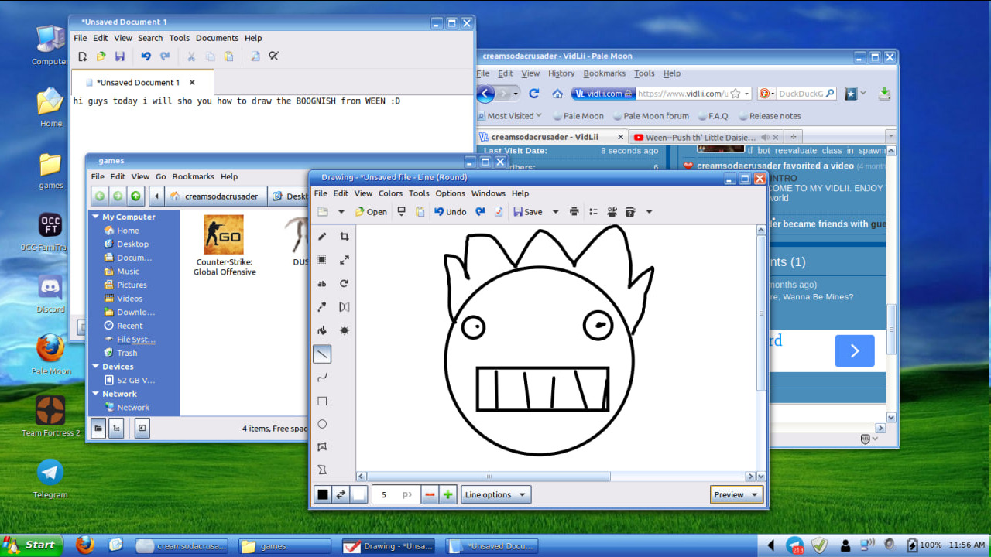This screenshot has height=557, width=991.
Task: Click the black main color swatch
Action: pyautogui.click(x=323, y=495)
